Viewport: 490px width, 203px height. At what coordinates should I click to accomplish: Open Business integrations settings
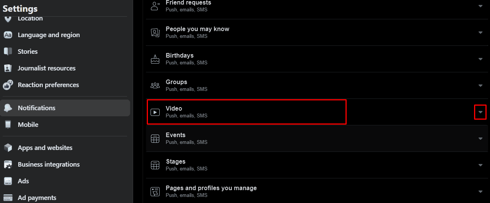(65, 164)
